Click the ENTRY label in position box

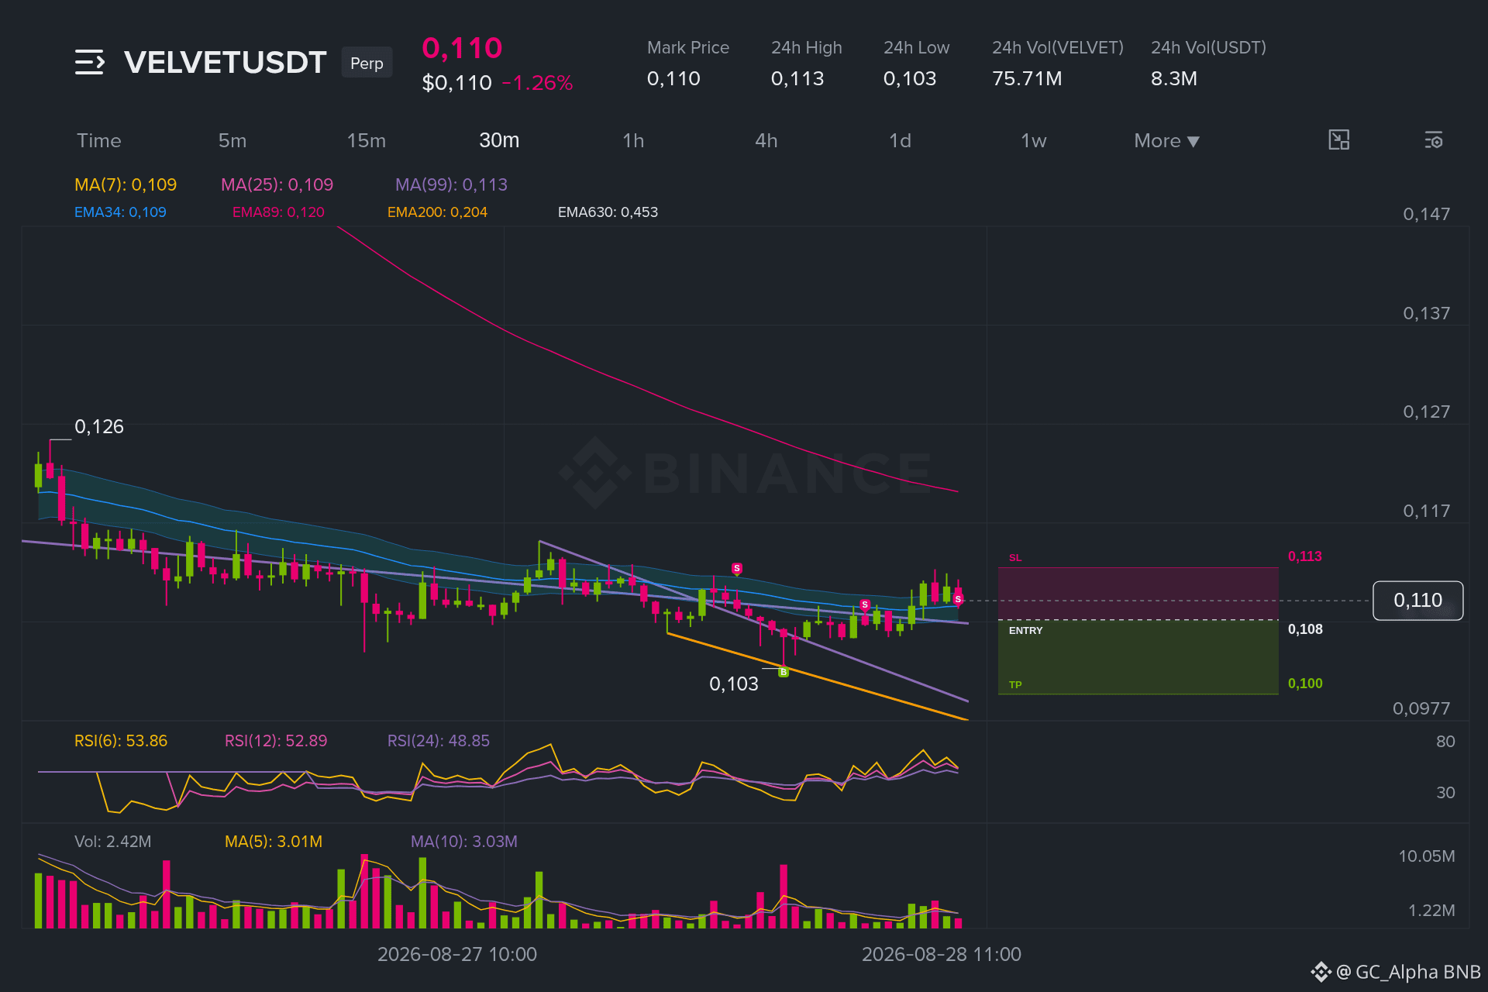[1025, 631]
